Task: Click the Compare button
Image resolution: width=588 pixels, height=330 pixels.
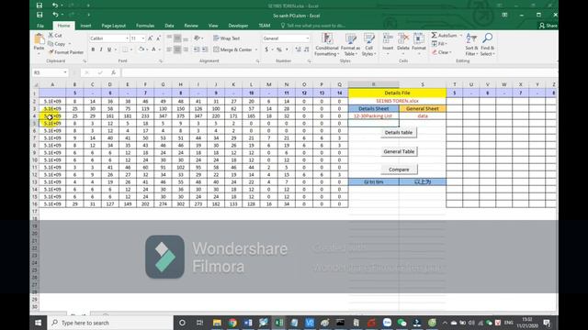Action: [x=399, y=170]
